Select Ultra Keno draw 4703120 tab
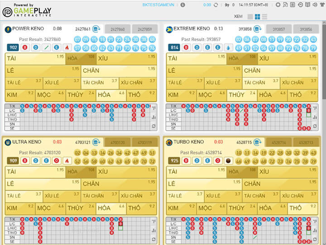 pyautogui.click(x=118, y=143)
